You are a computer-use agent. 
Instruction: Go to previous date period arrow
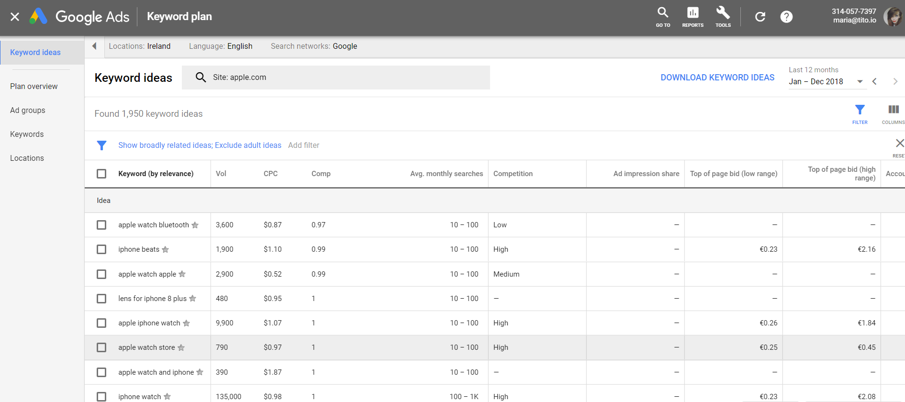874,81
